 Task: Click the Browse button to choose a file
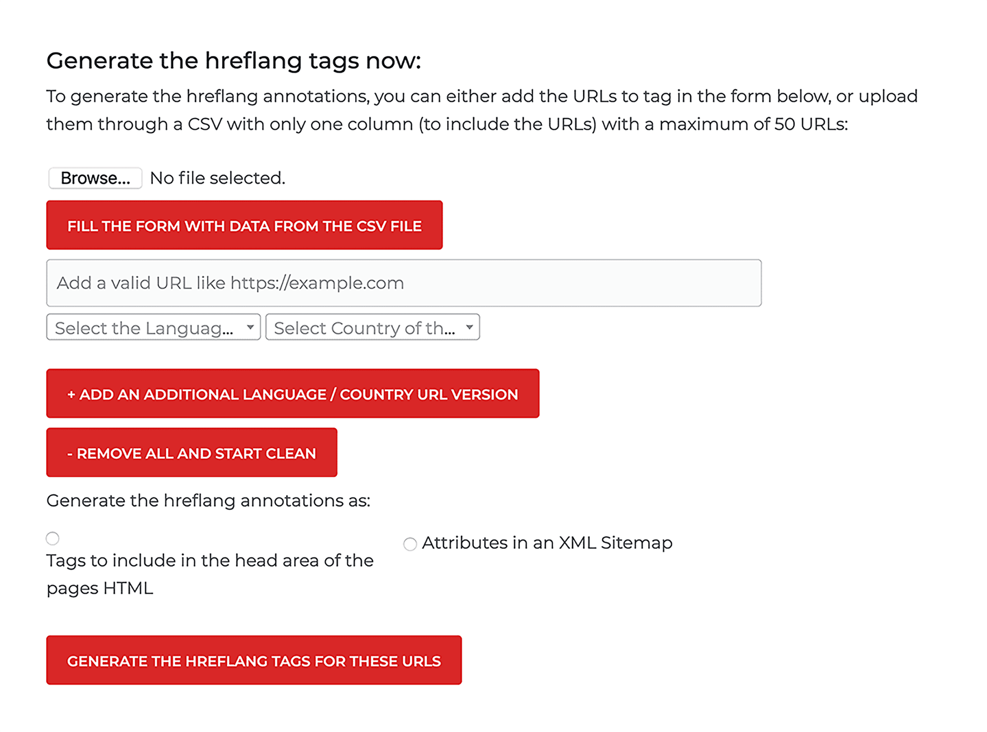94,178
